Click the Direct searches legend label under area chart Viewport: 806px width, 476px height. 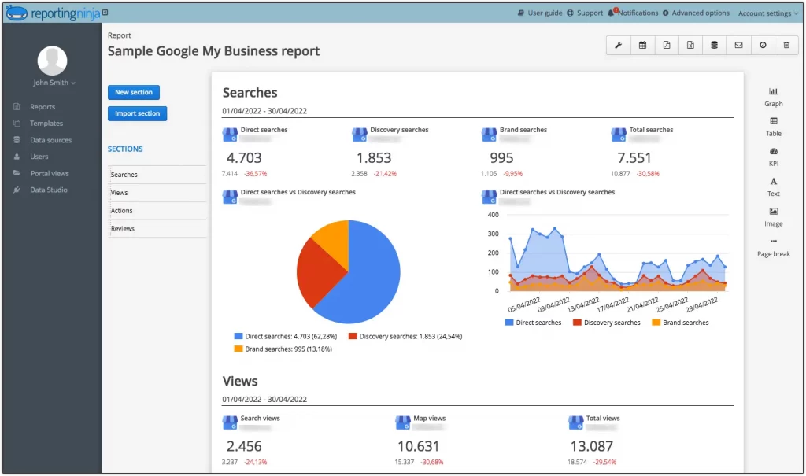point(538,323)
